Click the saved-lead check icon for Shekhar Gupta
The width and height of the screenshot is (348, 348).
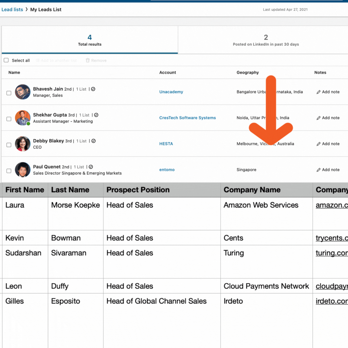pyautogui.click(x=96, y=115)
